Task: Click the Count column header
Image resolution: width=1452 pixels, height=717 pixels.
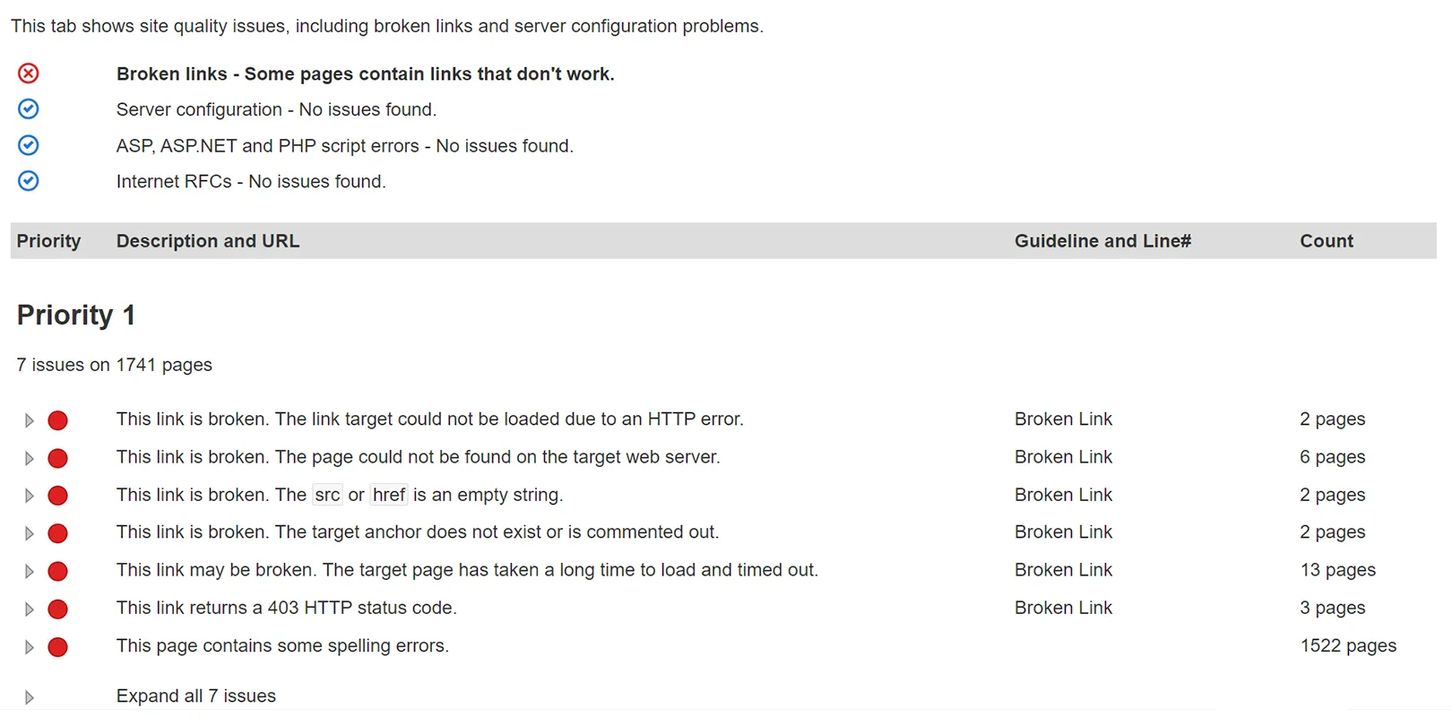Action: [x=1327, y=240]
